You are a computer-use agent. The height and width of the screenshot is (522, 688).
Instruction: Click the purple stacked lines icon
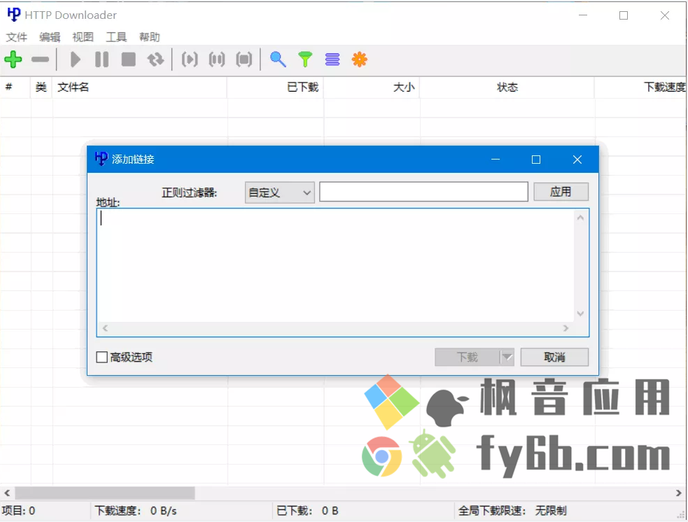pos(332,59)
